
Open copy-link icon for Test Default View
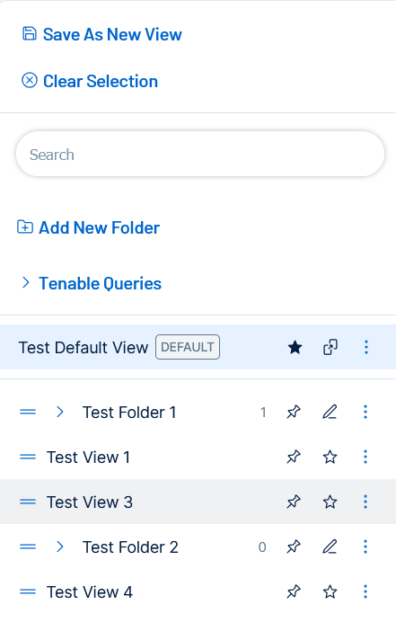pyautogui.click(x=330, y=347)
